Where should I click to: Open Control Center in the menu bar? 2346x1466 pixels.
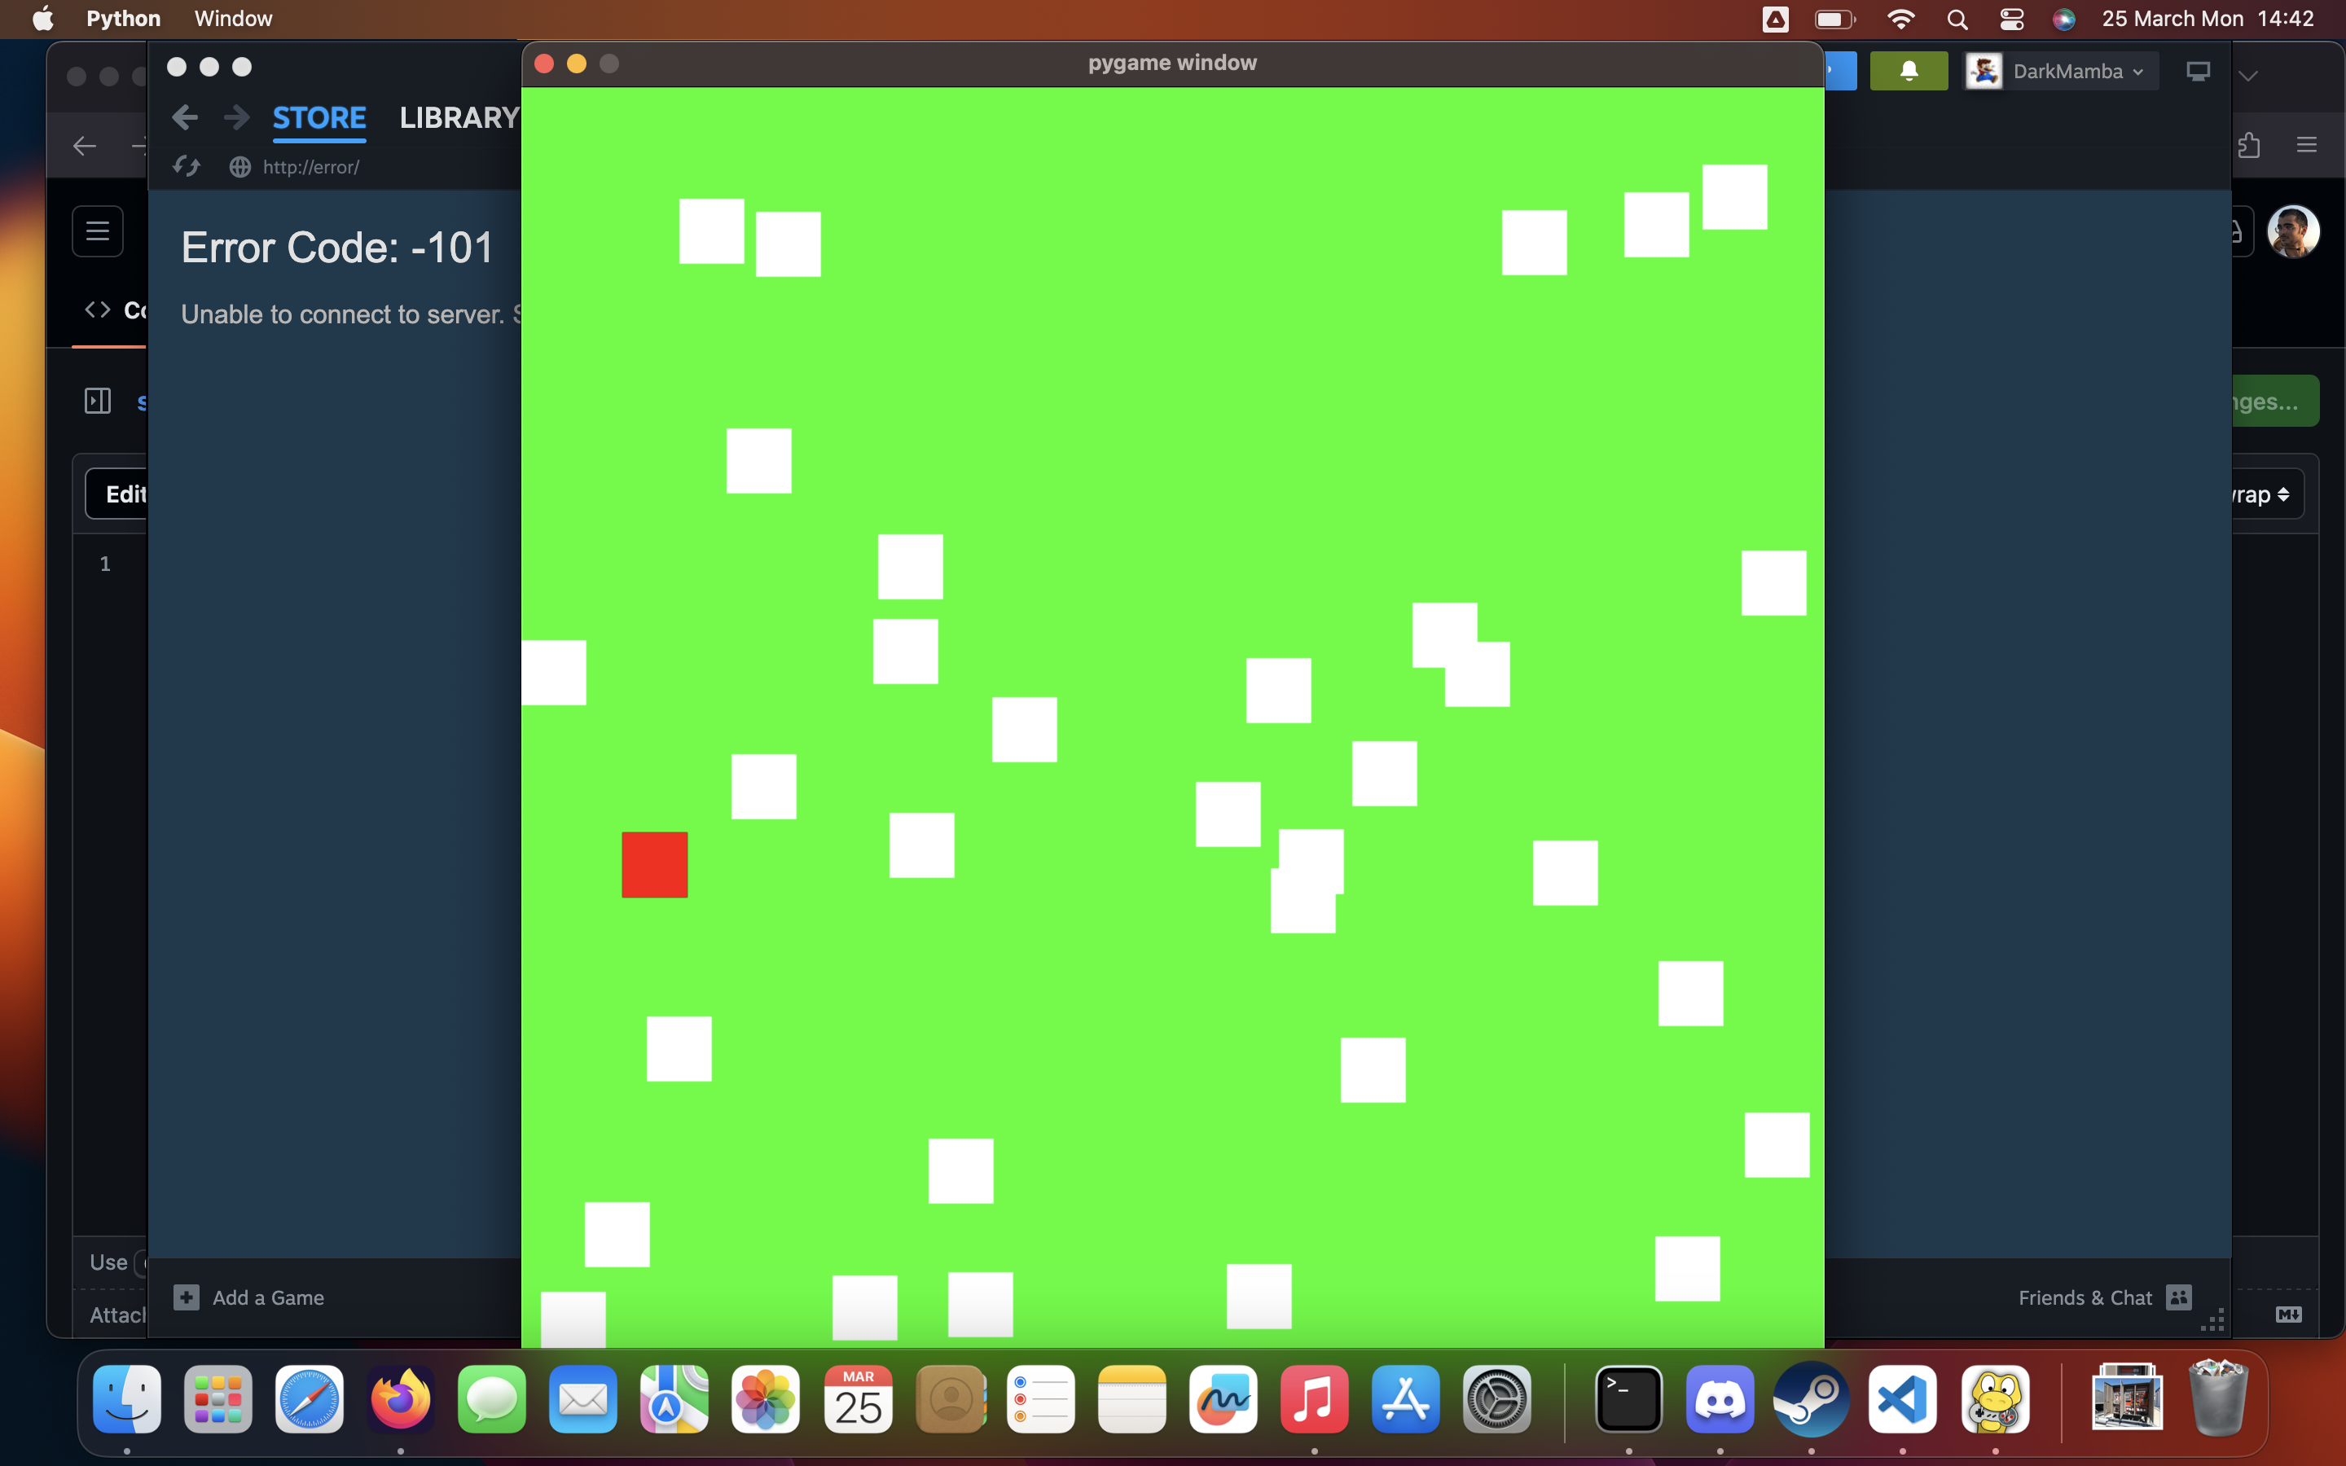pos(2010,19)
